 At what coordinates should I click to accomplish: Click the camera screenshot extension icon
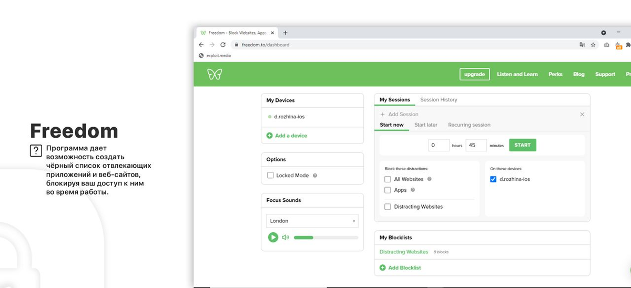point(607,45)
